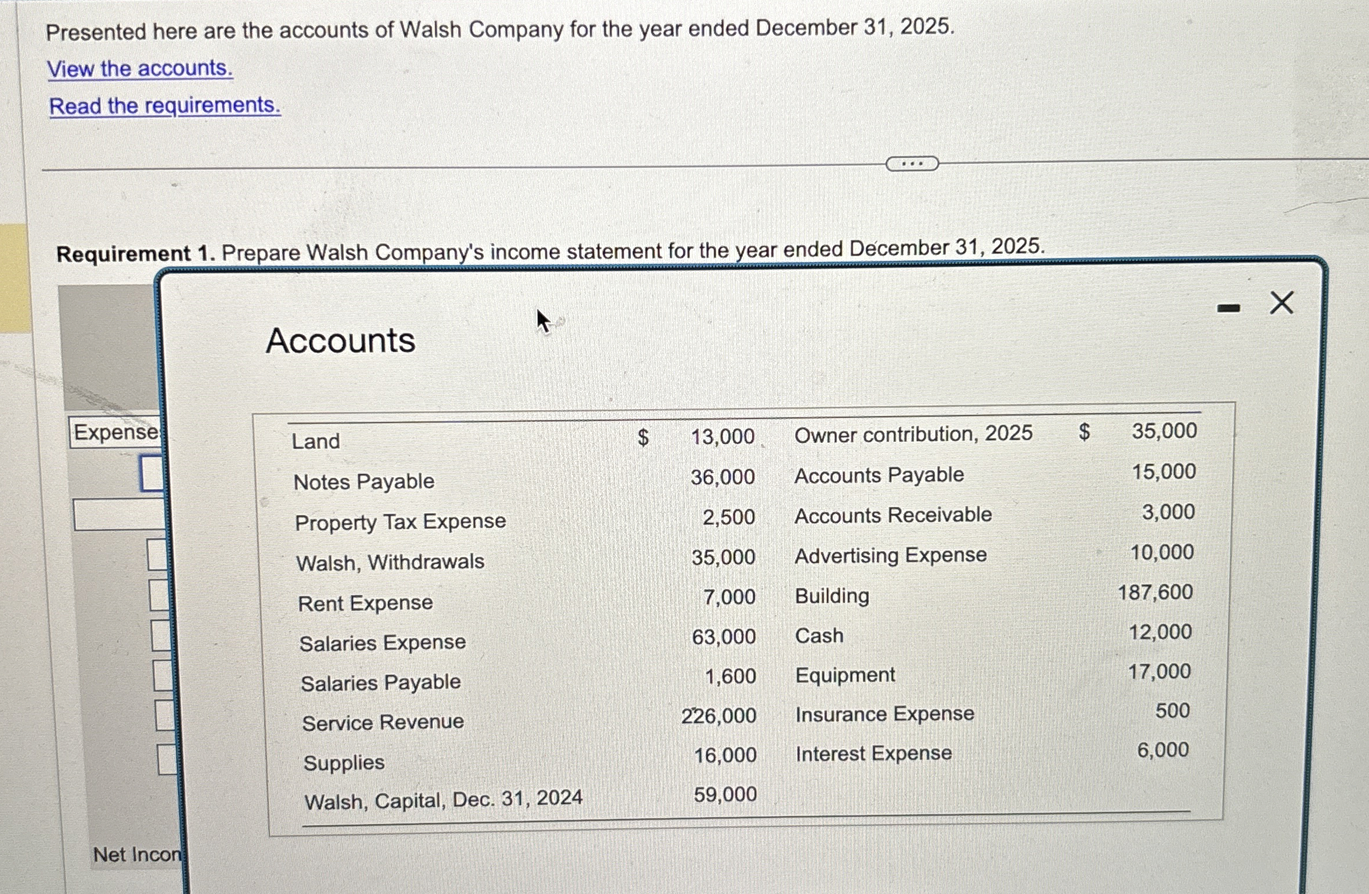Click the last small input box above Net Income
The image size is (1369, 894).
coord(166,759)
